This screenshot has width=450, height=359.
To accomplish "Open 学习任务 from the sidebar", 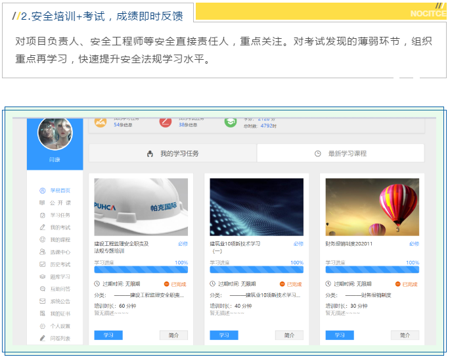I will tap(43, 215).
